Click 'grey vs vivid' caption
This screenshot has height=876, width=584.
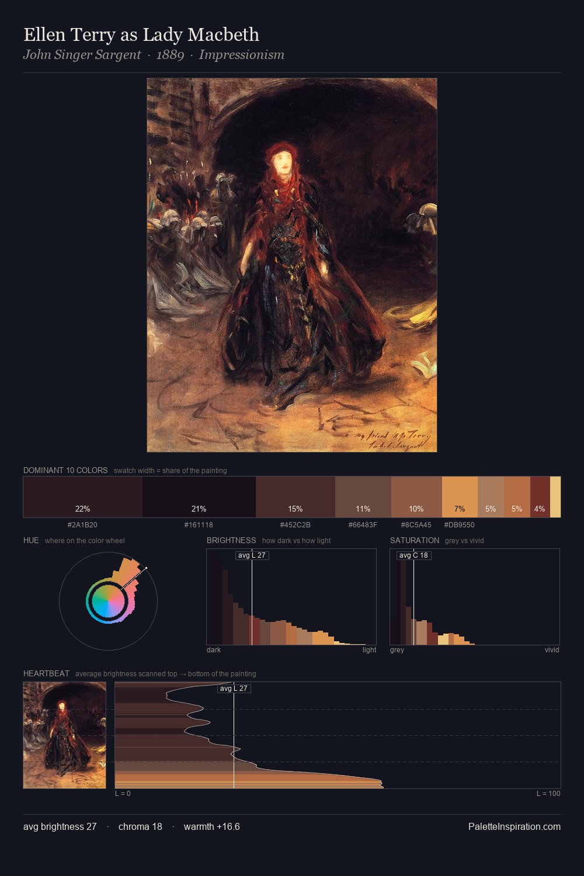click(464, 541)
